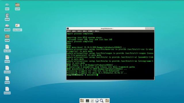The height and width of the screenshot is (103, 184).
Task: Click the update-alternatives line mentioning /usr/bin/al
Action: pos(110,58)
